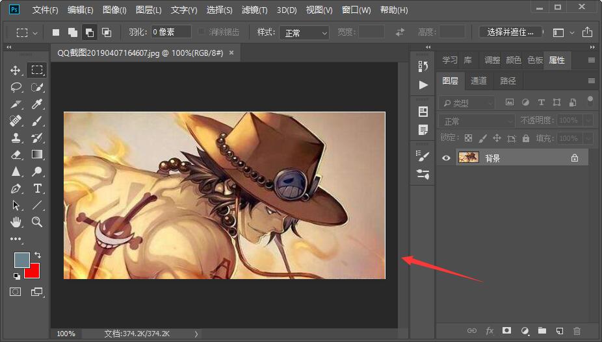Select the Zoom tool
This screenshot has height=342, width=602.
click(37, 221)
